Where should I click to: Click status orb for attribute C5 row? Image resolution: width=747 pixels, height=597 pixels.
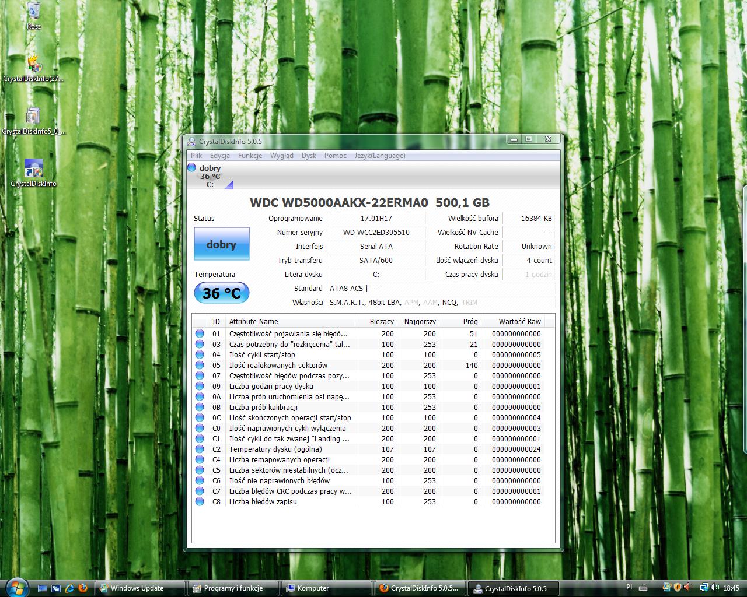point(200,470)
